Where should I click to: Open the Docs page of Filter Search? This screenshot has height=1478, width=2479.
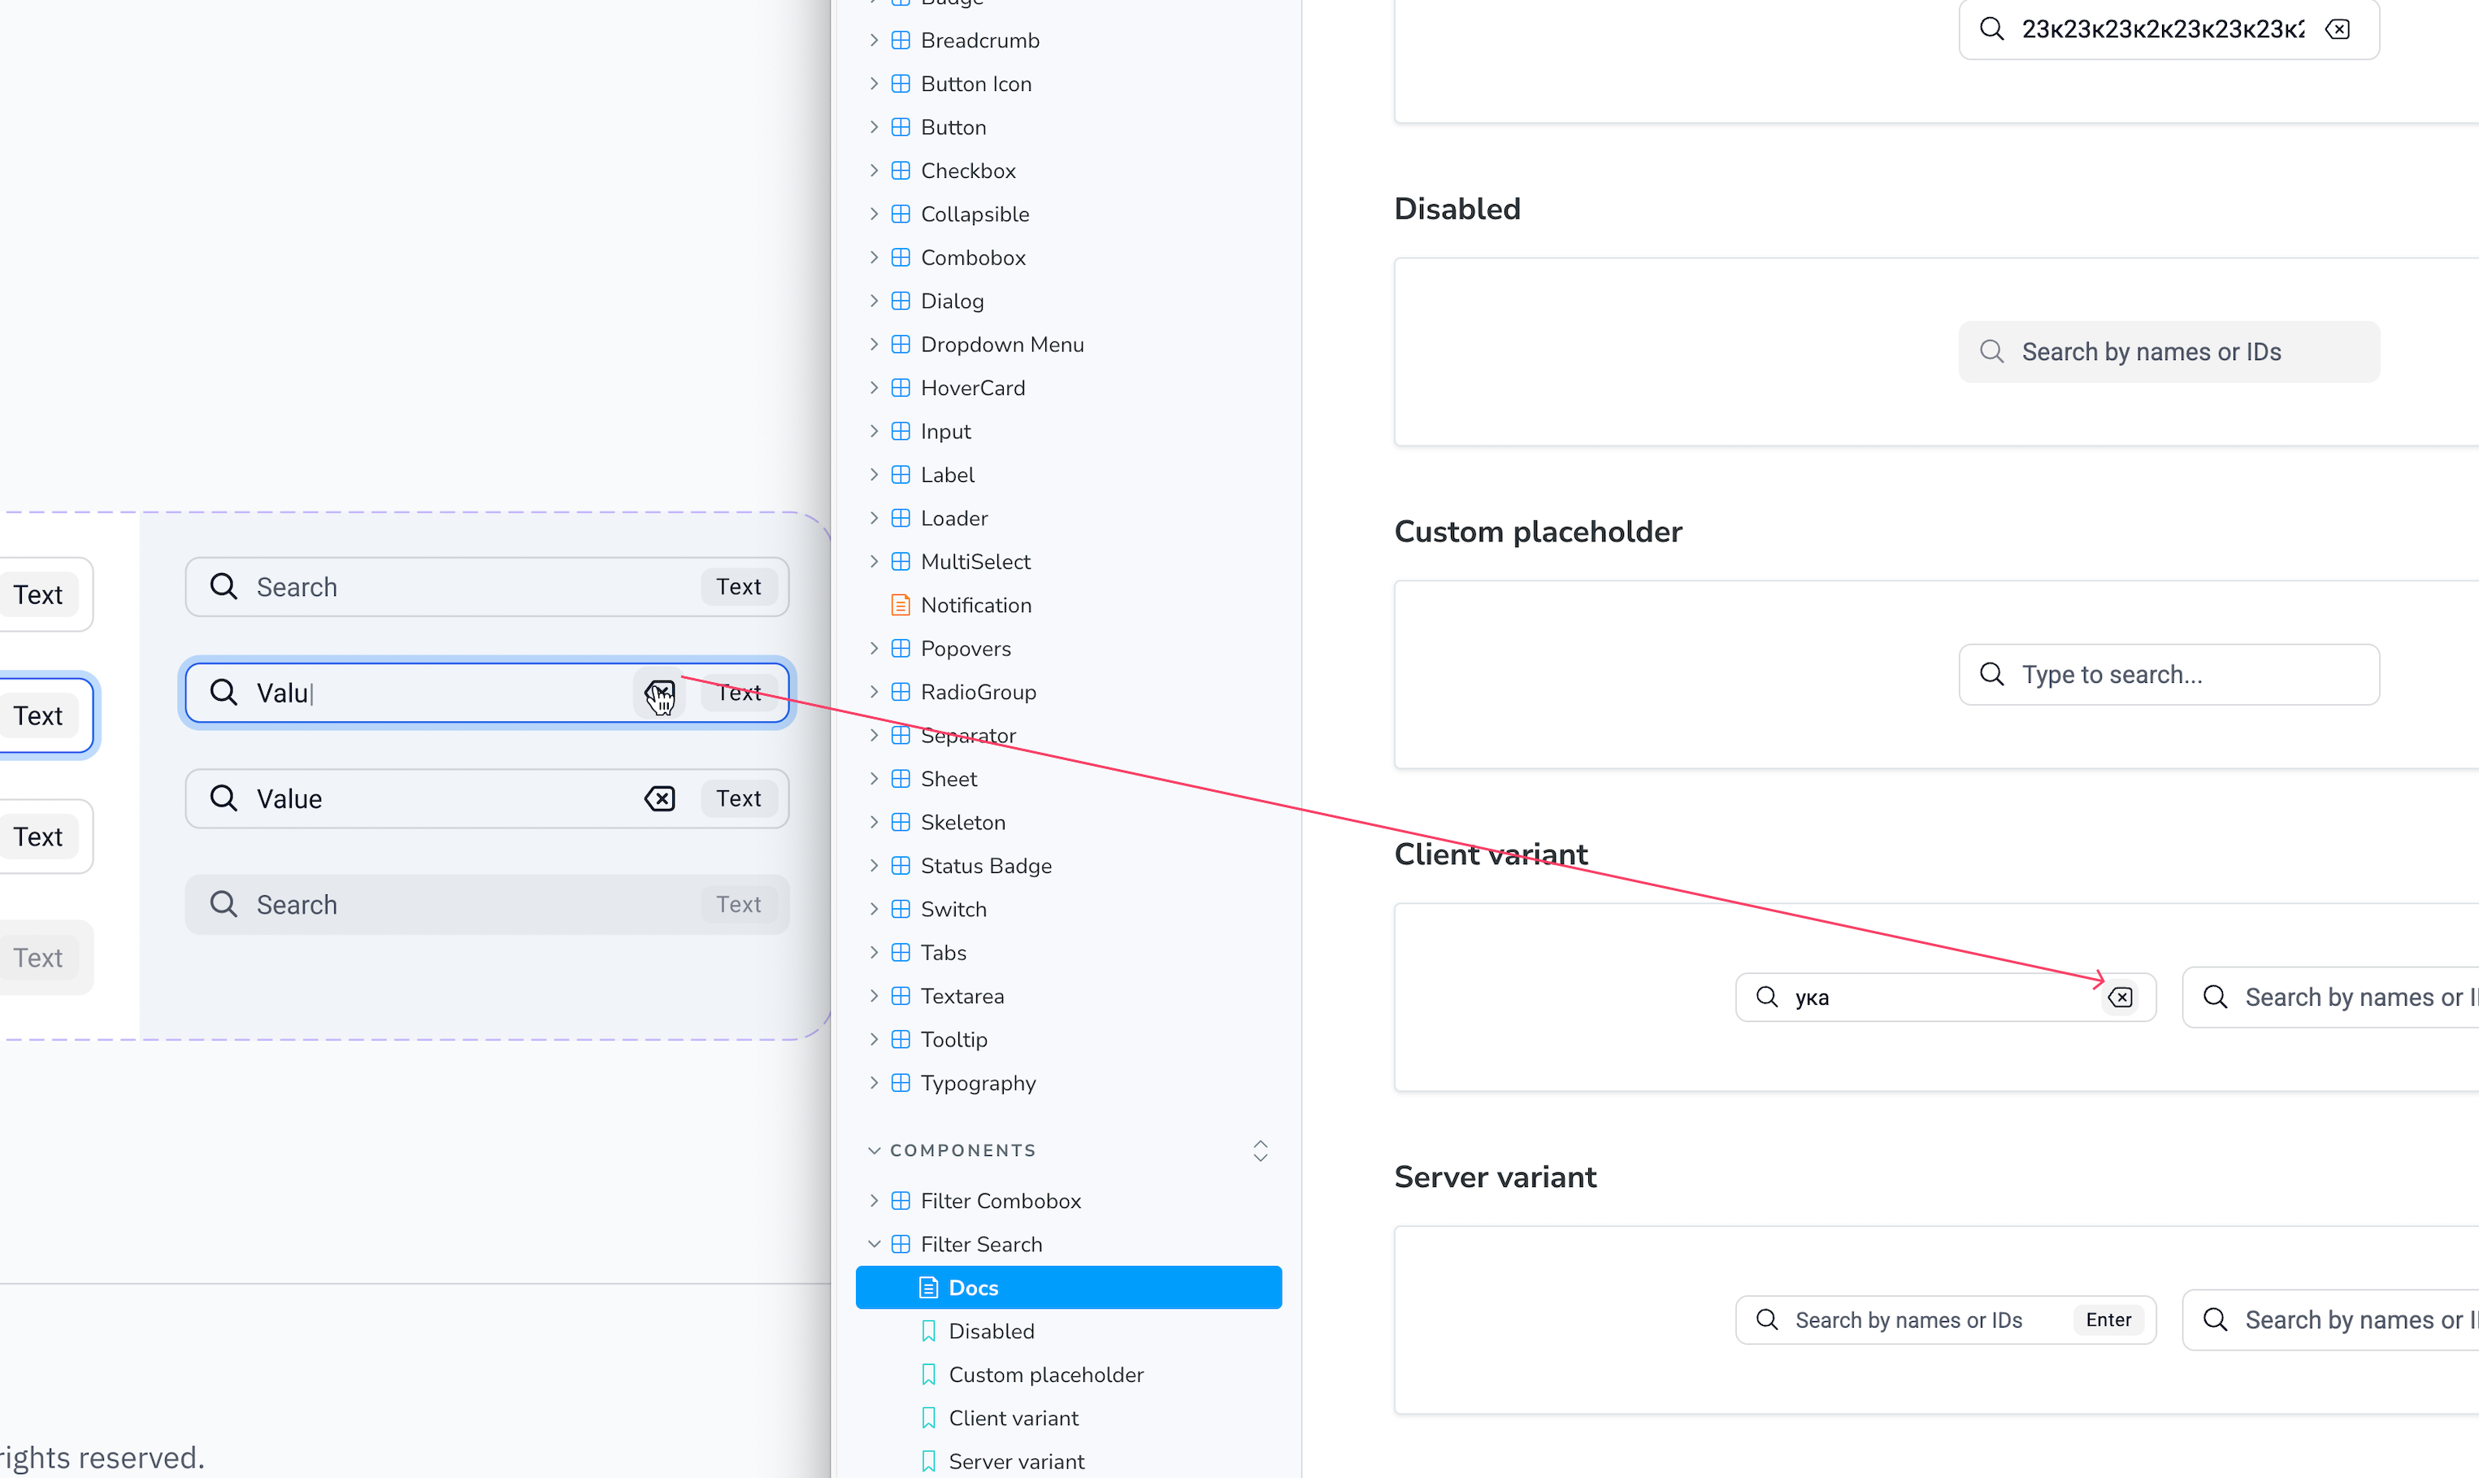(x=1068, y=1287)
